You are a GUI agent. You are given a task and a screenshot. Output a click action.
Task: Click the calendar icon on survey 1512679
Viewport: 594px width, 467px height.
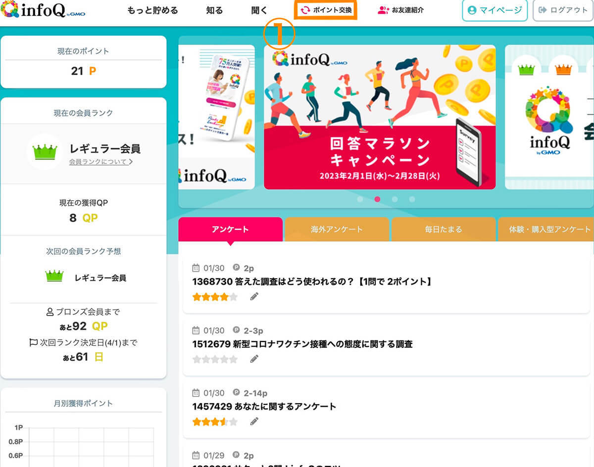(196, 330)
